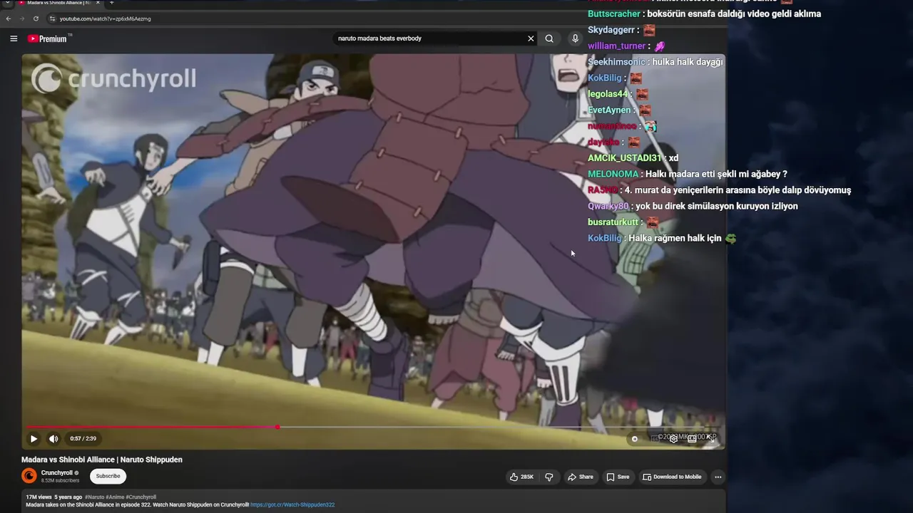Click the 0:57 / 2:39 time display
This screenshot has width=913, height=513.
(83, 439)
